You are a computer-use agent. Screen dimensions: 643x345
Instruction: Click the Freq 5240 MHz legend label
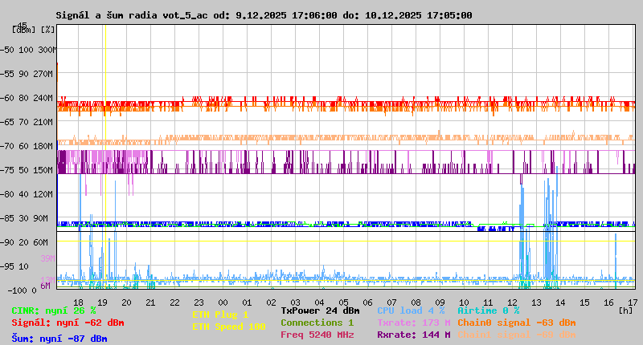(317, 335)
